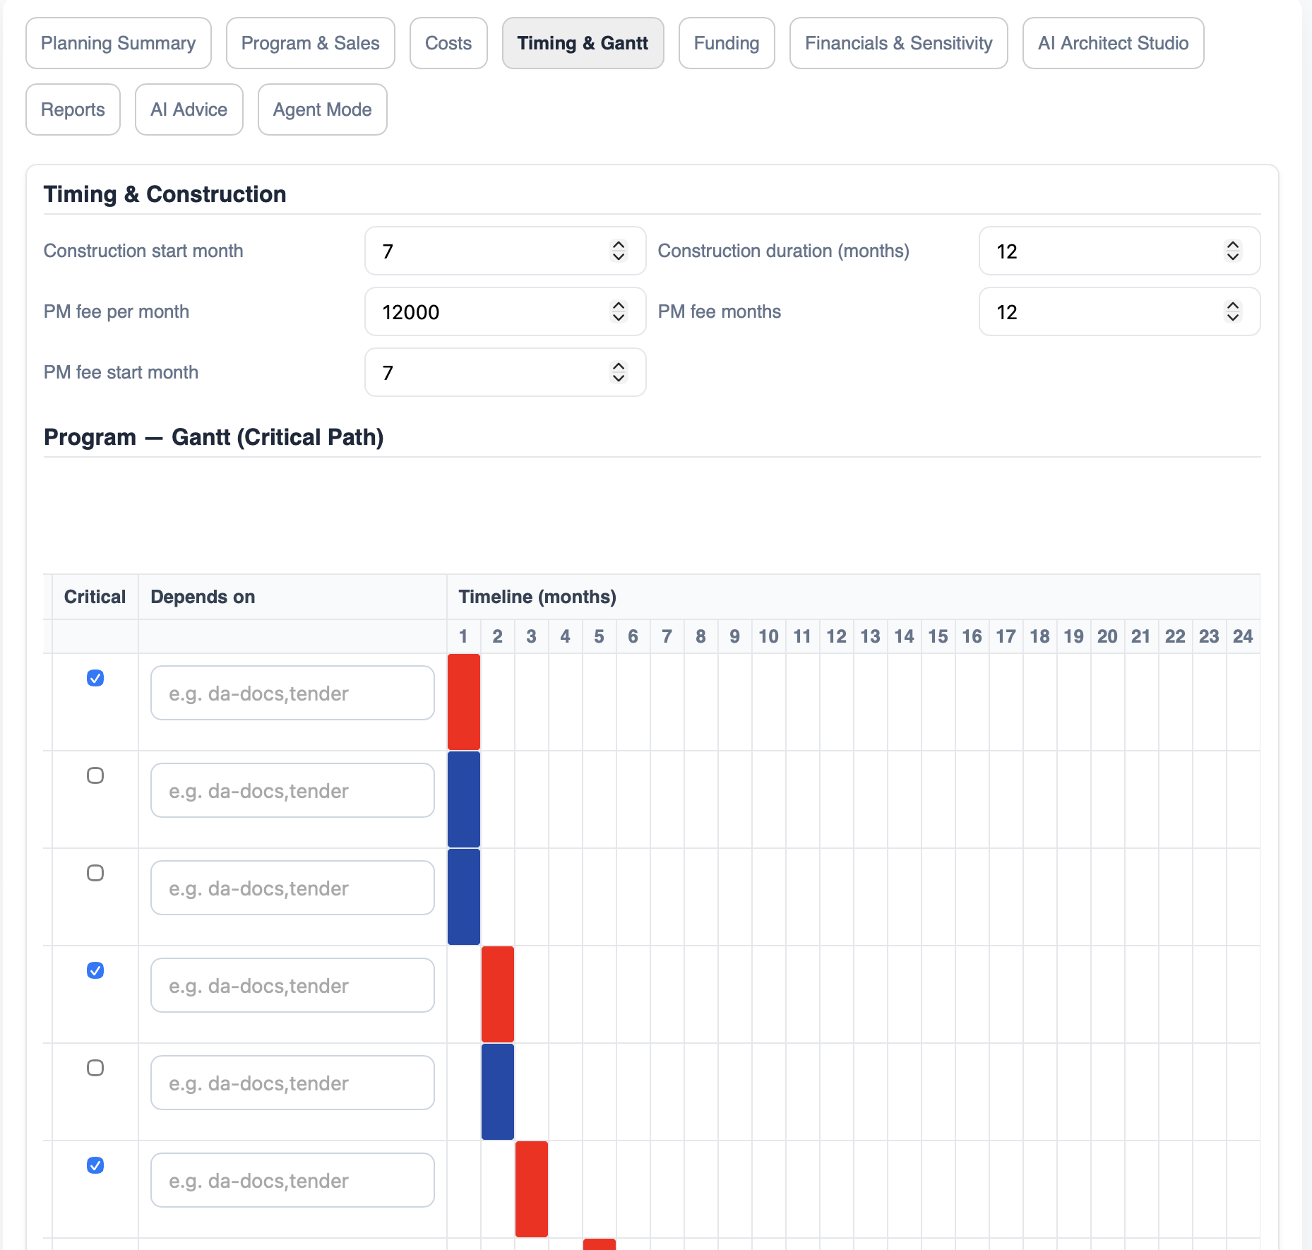This screenshot has height=1250, width=1312.
Task: Click the PM fee months stepper arrows
Action: tap(1233, 311)
